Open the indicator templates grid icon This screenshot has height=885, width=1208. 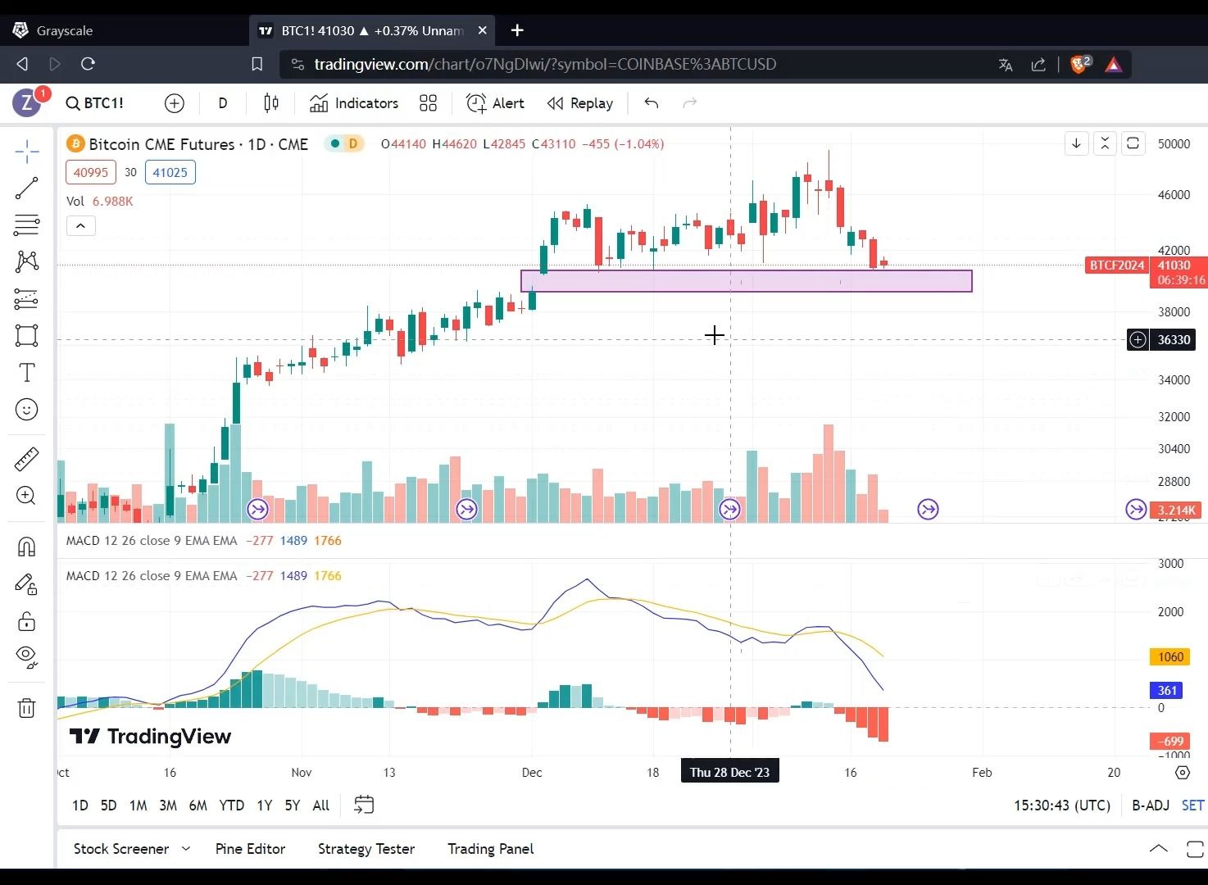pyautogui.click(x=428, y=103)
